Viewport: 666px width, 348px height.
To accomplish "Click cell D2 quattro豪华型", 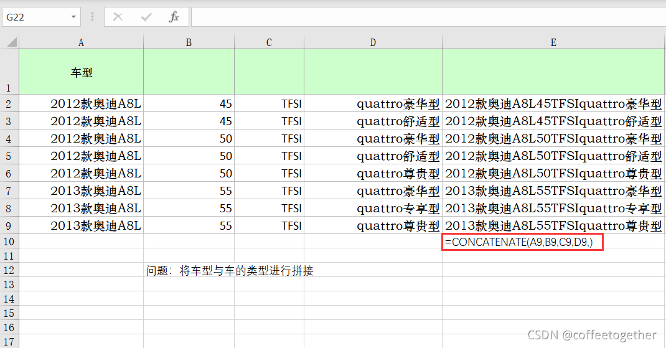I will [373, 103].
